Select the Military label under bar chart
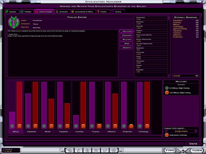The image size is (206, 154). tap(16, 132)
